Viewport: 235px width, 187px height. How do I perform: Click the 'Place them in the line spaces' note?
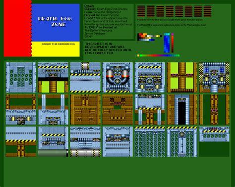[170, 20]
